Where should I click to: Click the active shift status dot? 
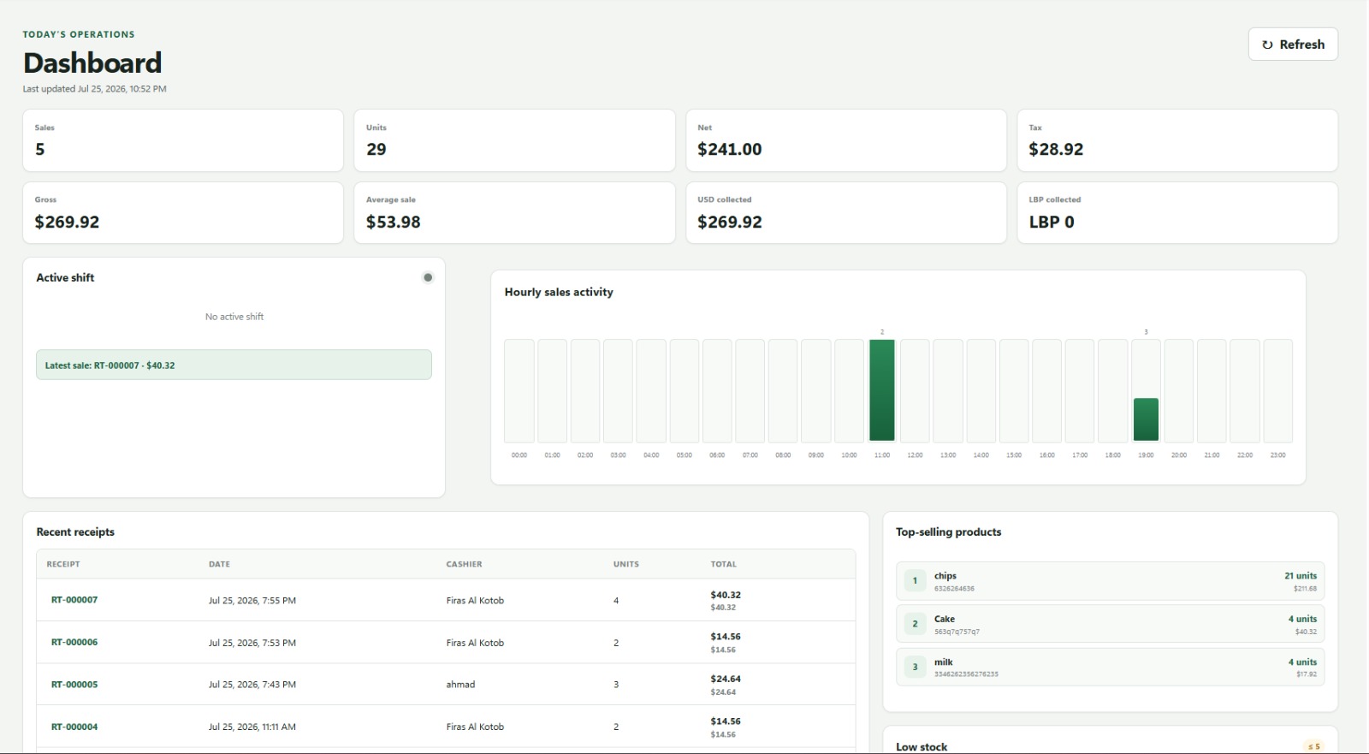click(428, 277)
